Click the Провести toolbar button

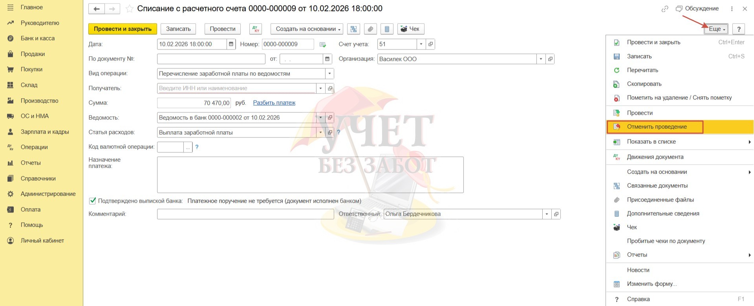tap(223, 29)
